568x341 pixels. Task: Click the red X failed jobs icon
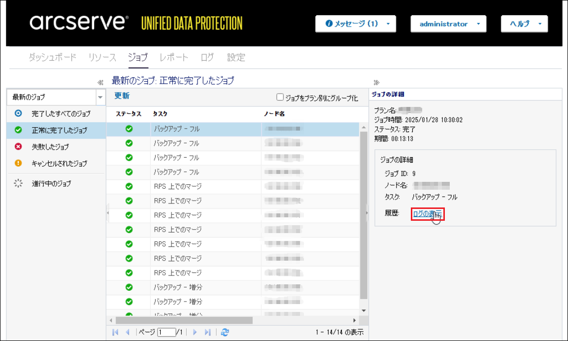coord(18,146)
